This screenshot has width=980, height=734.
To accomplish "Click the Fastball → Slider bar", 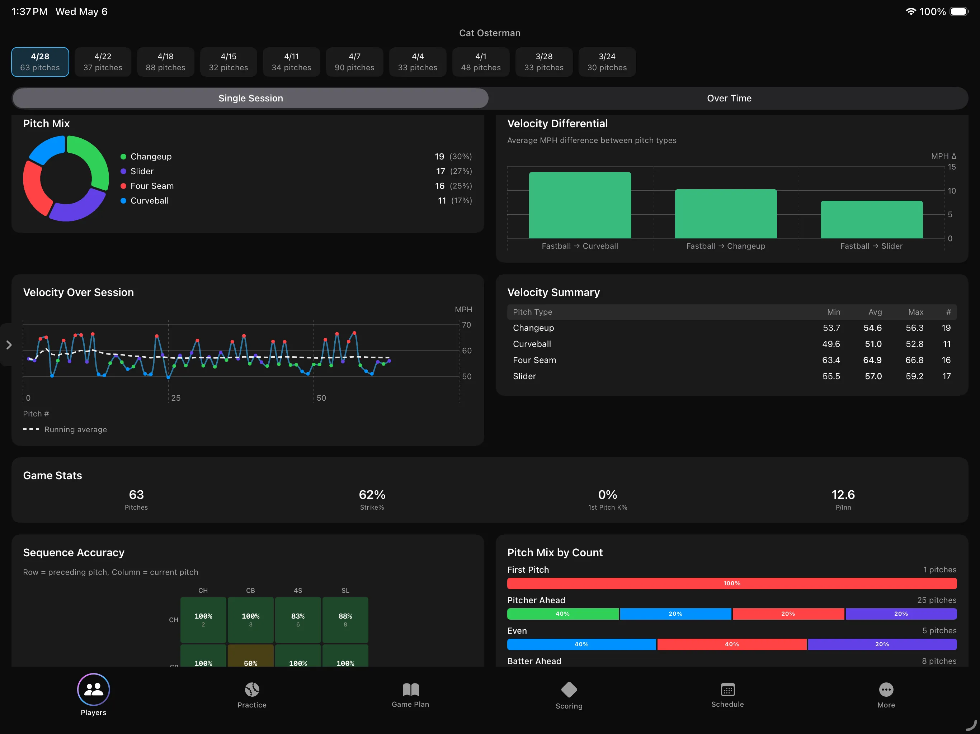I will pos(871,220).
